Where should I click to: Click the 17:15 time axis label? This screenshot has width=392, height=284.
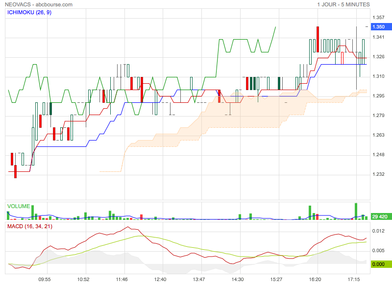(x=353, y=279)
